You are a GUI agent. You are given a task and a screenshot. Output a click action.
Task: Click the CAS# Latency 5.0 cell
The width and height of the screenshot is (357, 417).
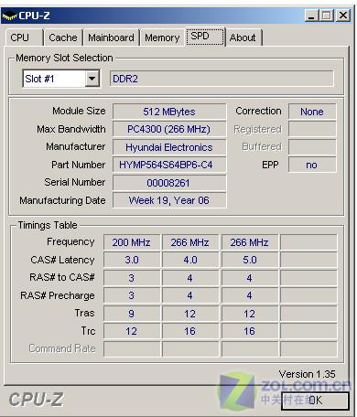click(250, 260)
